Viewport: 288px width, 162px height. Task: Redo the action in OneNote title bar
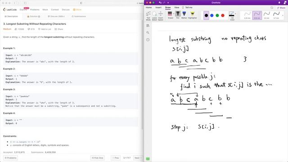tap(164, 3)
